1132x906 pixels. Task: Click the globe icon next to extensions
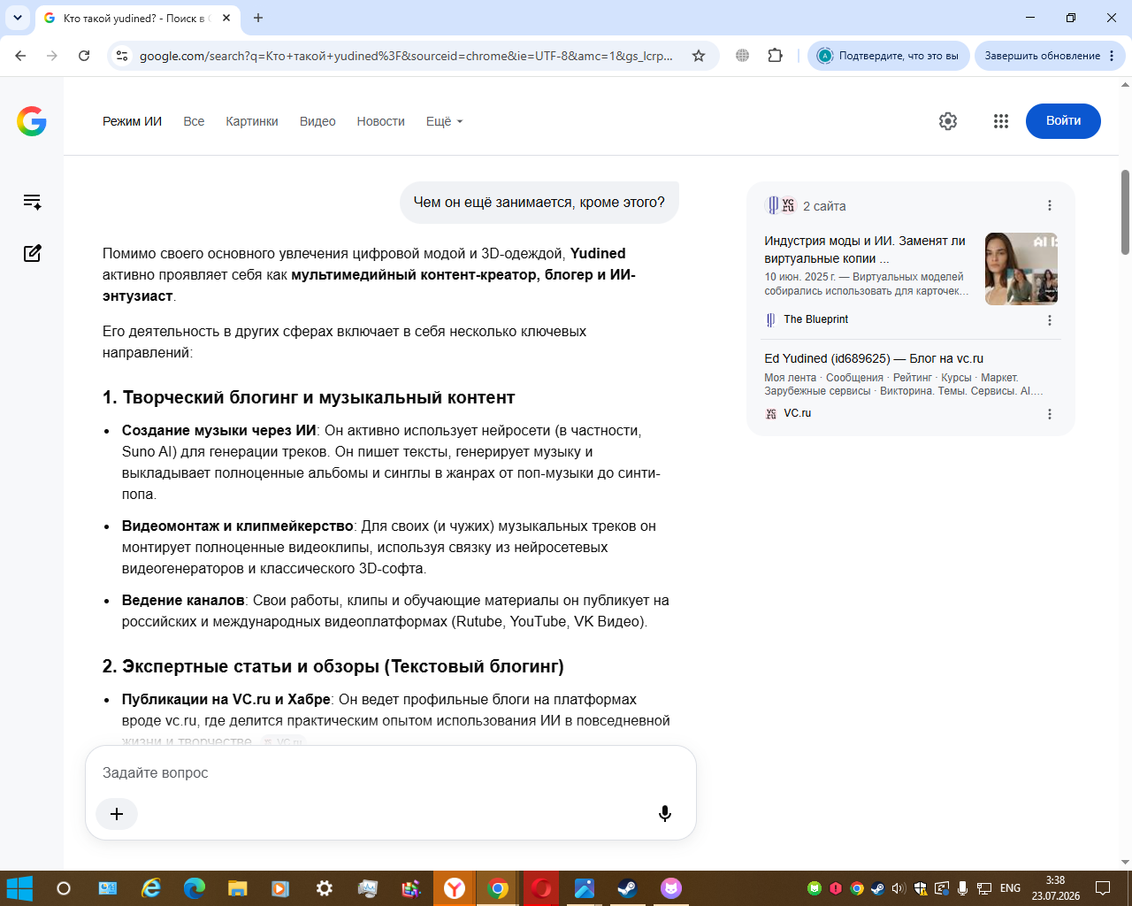pos(743,56)
